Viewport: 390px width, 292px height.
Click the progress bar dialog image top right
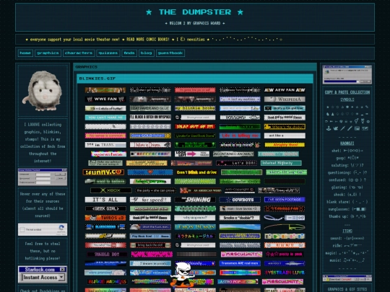pos(347,74)
